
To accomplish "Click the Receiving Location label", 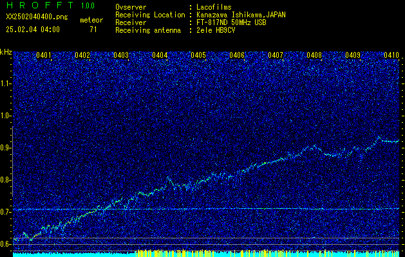I will 150,15.
